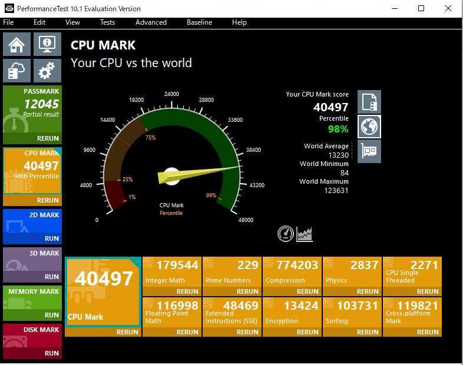463x365 pixels.
Task: Rerun the Encryption test
Action: click(307, 332)
